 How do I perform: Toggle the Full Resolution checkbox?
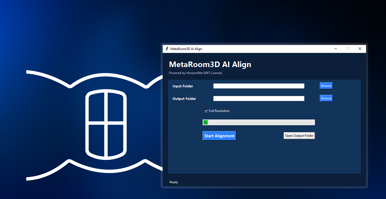coord(206,111)
